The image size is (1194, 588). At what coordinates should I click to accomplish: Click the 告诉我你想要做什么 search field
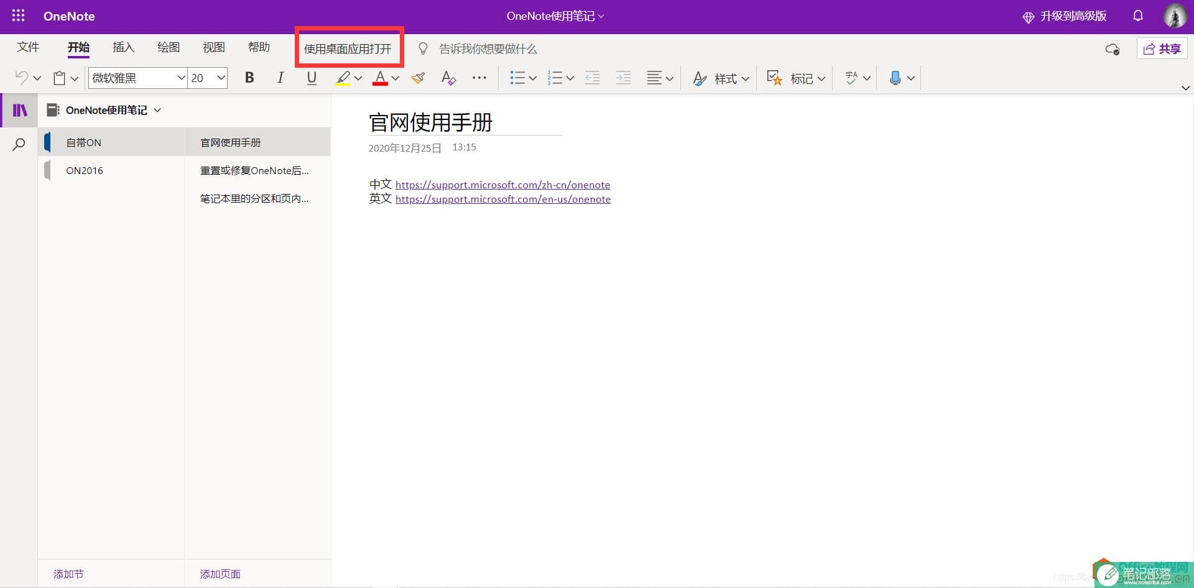tap(488, 48)
